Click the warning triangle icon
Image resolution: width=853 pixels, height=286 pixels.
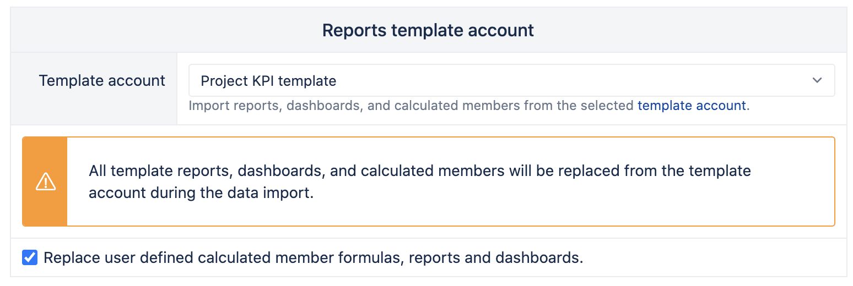tap(45, 182)
